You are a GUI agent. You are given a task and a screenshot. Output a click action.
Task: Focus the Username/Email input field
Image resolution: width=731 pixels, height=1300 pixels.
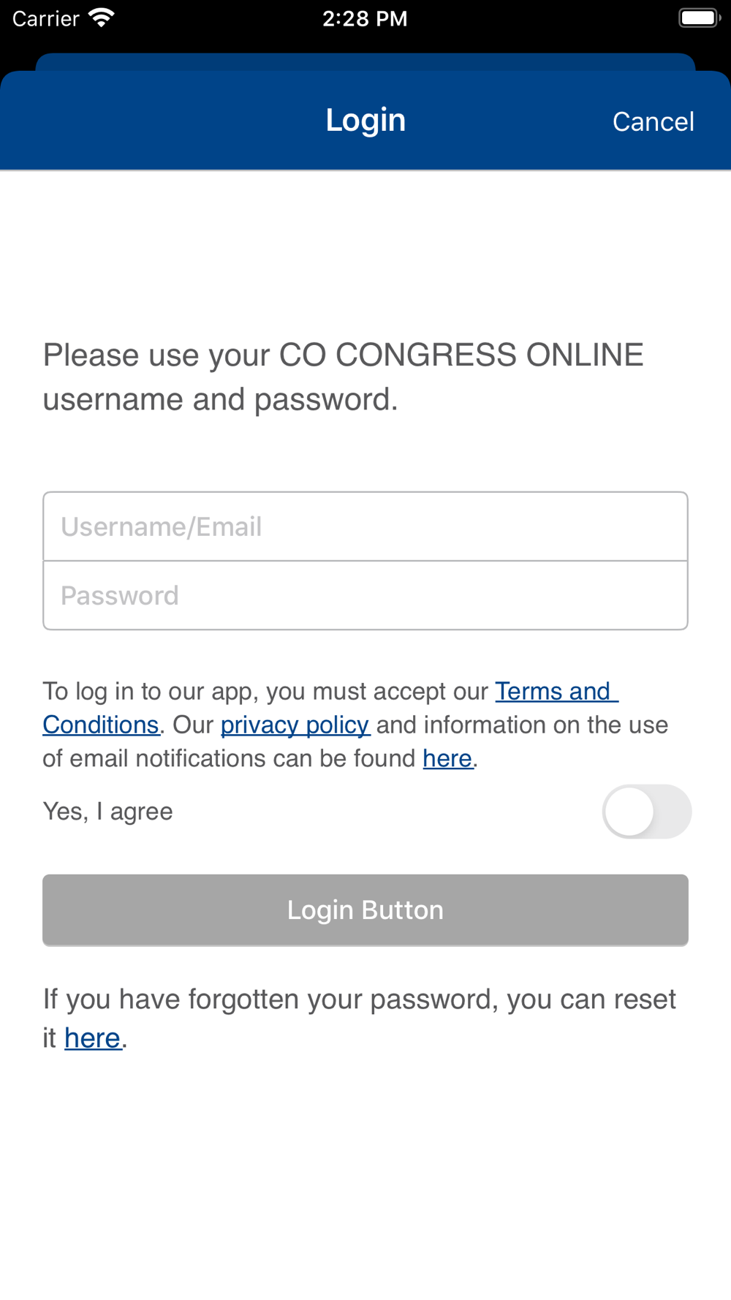click(x=365, y=526)
